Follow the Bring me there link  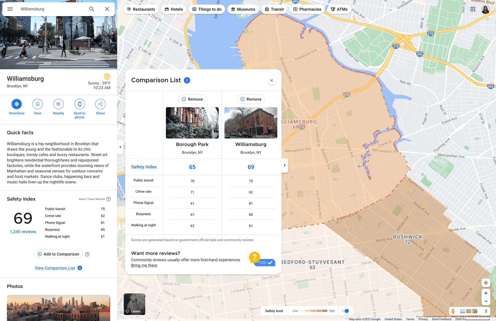coord(144,265)
